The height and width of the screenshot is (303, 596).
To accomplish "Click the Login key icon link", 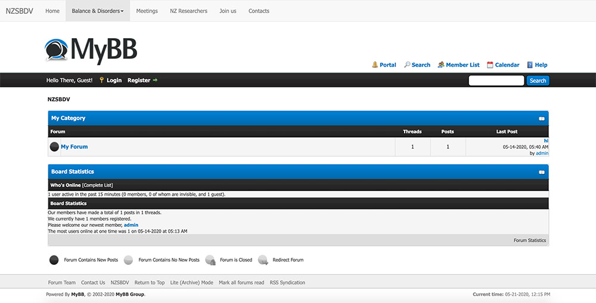I will tap(110, 80).
